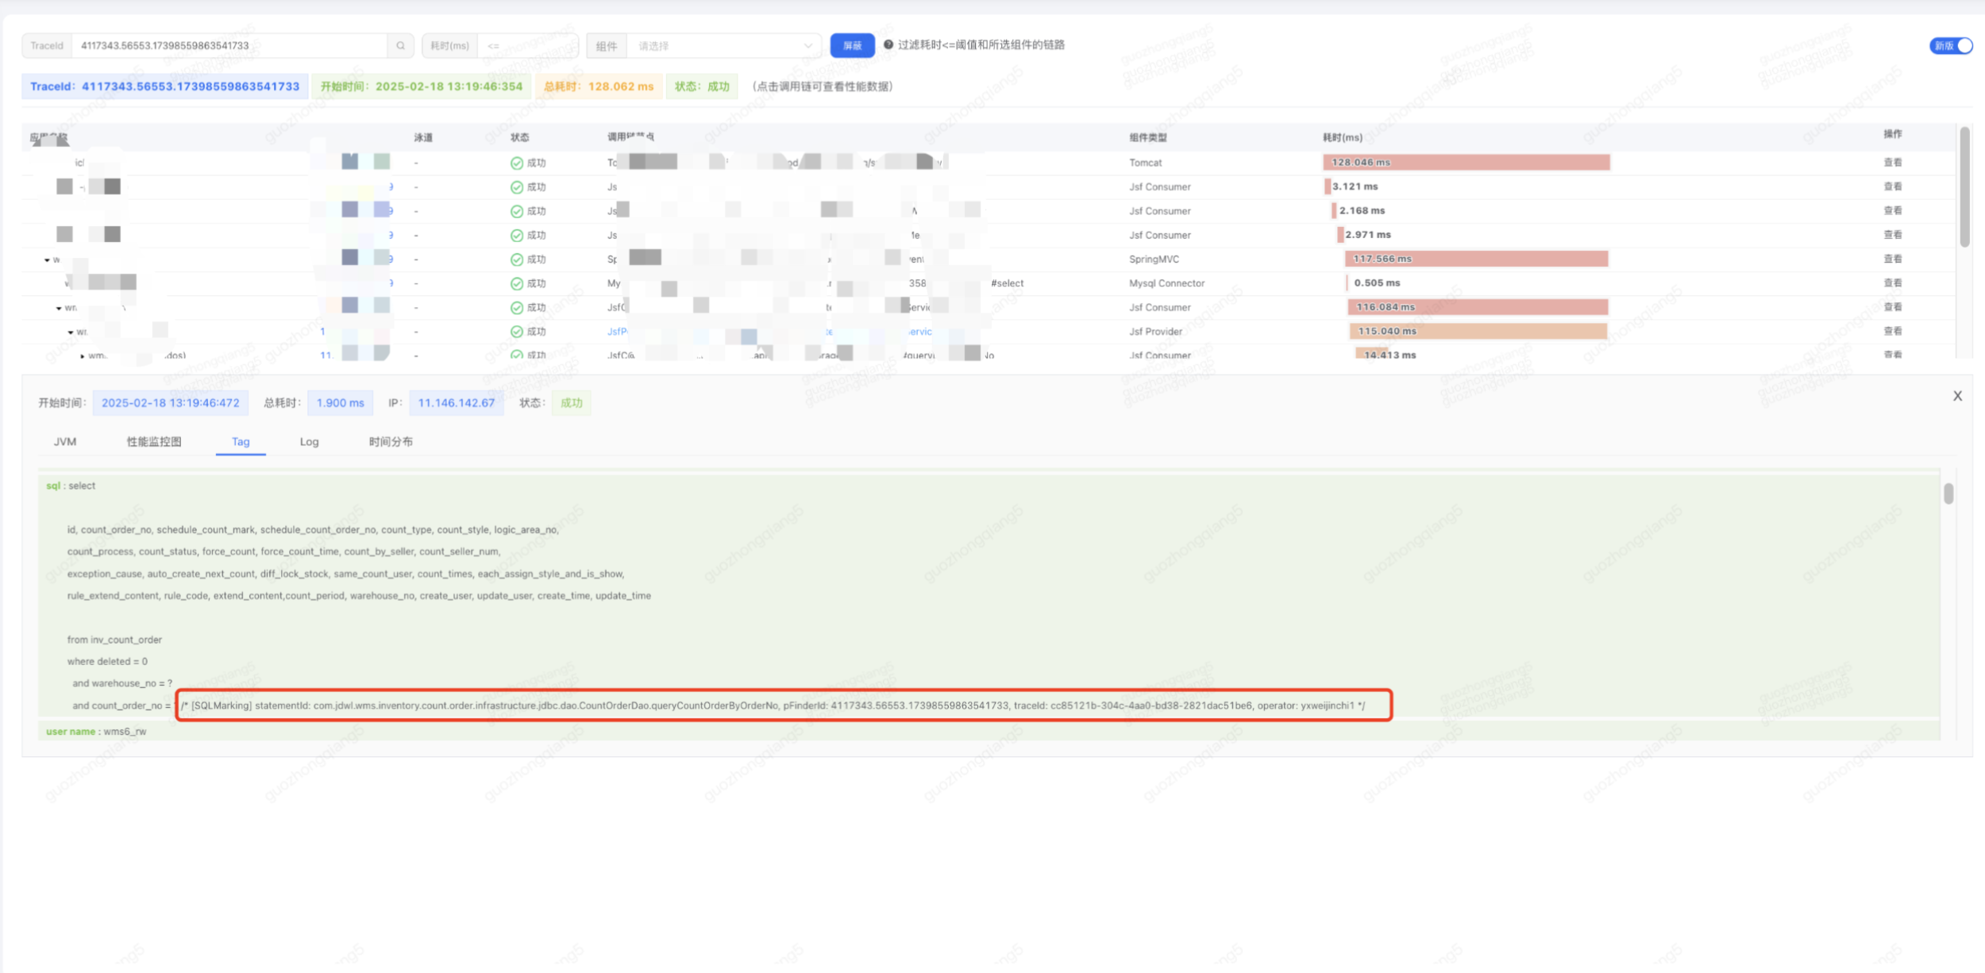Click the 耗时(ms) threshold input field
1985x973 pixels.
click(x=528, y=46)
